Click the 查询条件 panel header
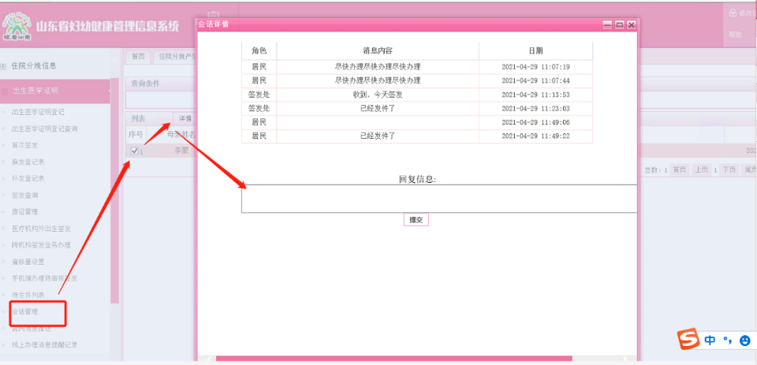 point(146,84)
